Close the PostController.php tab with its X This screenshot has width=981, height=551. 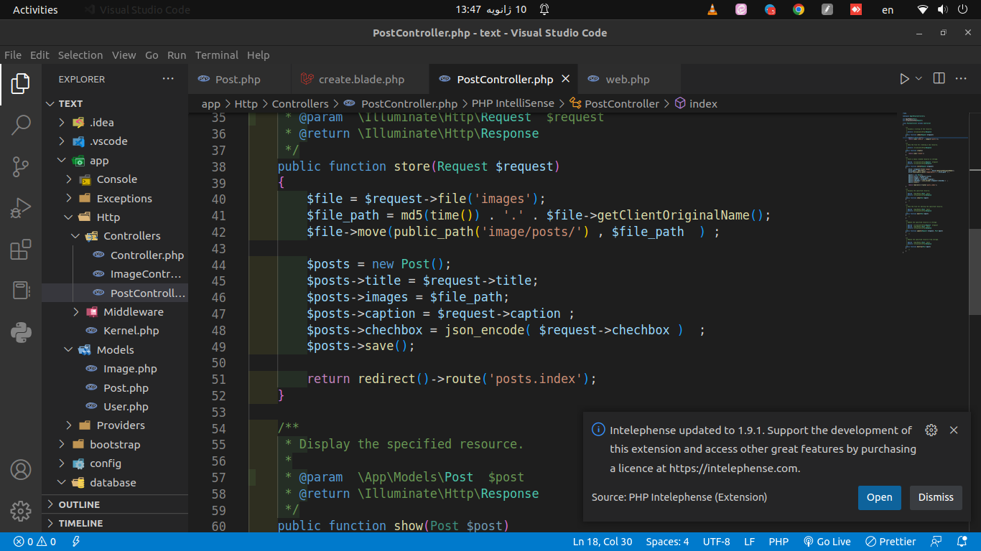(565, 80)
